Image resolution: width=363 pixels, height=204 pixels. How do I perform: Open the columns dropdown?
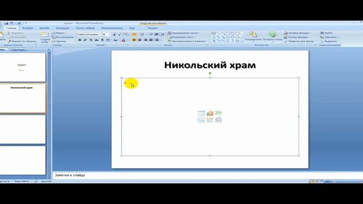tap(158, 40)
